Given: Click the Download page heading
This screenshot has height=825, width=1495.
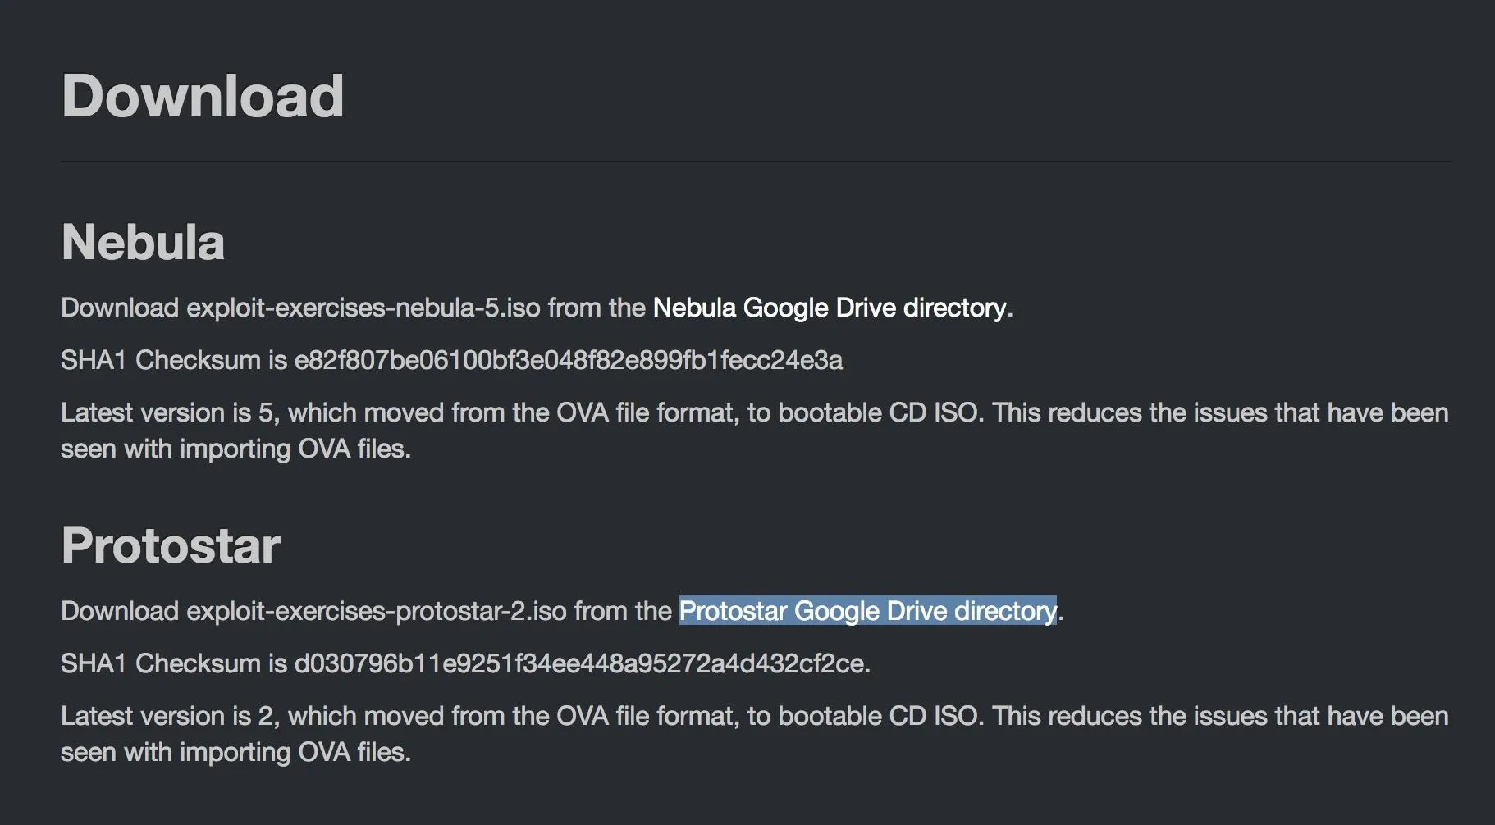Looking at the screenshot, I should point(203,96).
